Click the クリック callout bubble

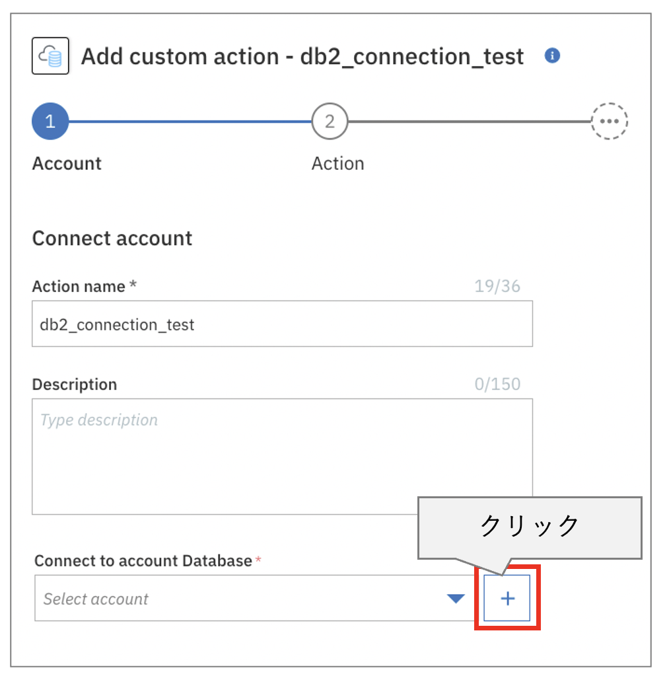[x=530, y=527]
